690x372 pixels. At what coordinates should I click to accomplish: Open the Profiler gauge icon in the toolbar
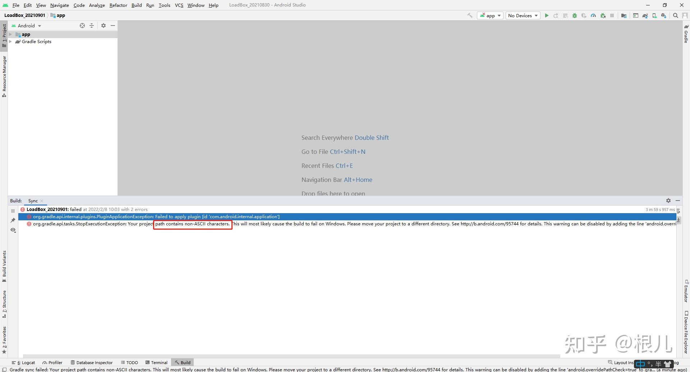593,15
